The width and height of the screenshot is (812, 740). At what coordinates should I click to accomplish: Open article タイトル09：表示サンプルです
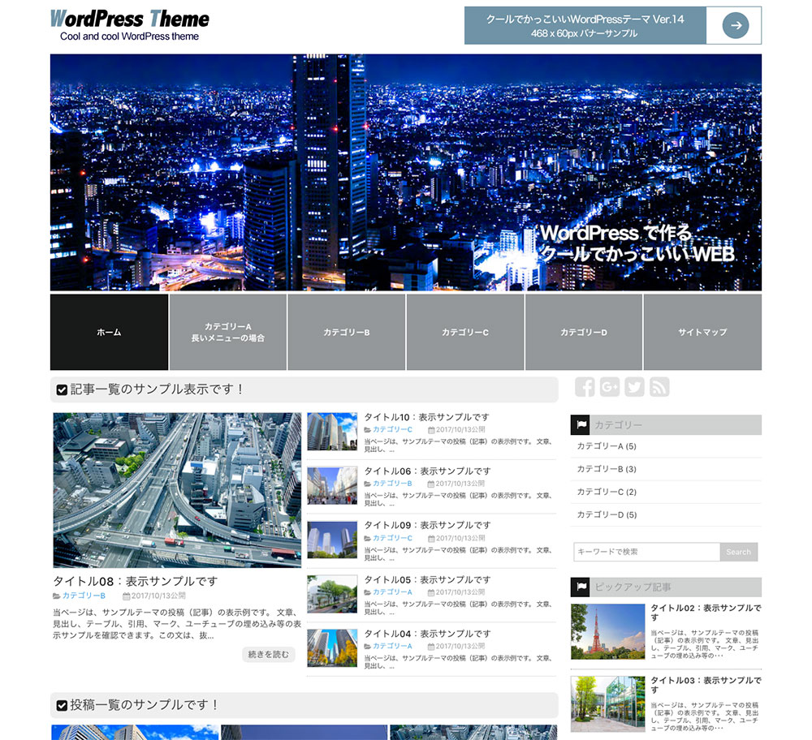tap(427, 525)
